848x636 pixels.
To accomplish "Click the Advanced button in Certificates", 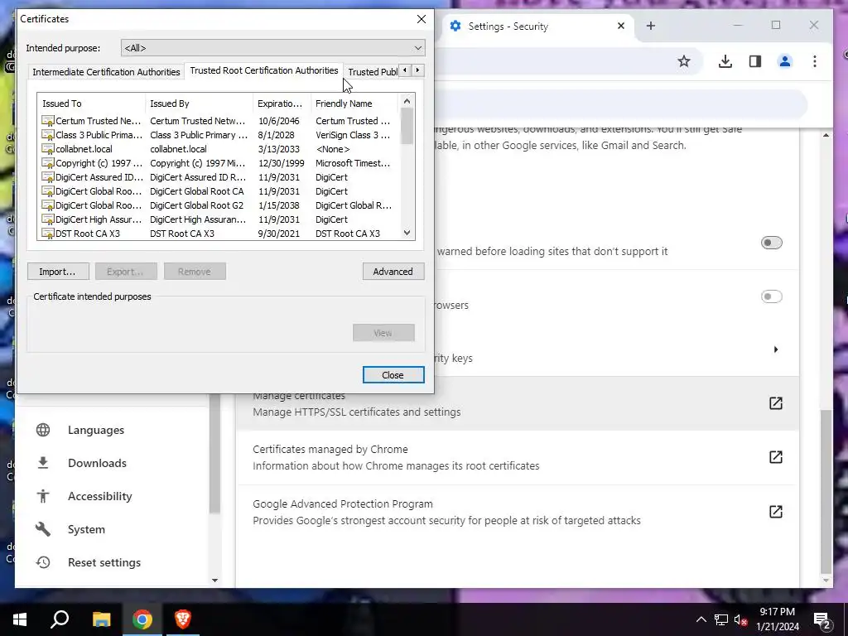I will (x=393, y=272).
